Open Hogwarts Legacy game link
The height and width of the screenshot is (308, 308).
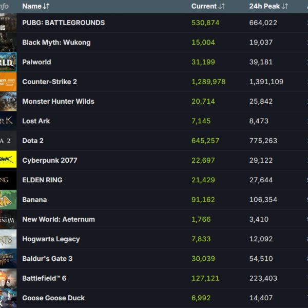tap(51, 239)
